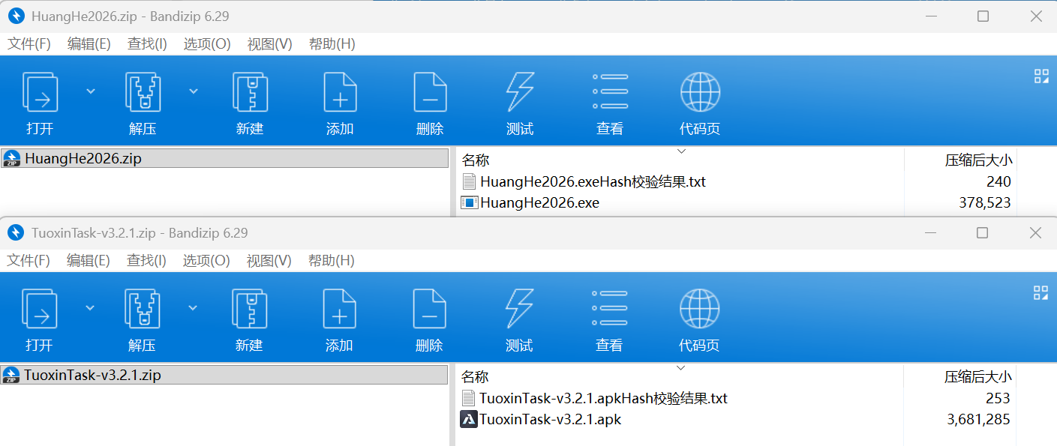Open 文件(F) menu in HuangHe2026 window
1057x446 pixels.
click(x=29, y=44)
